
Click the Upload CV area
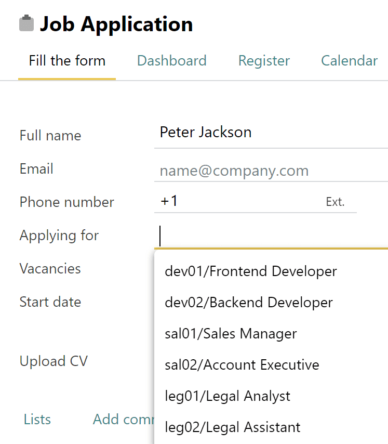[x=53, y=361]
